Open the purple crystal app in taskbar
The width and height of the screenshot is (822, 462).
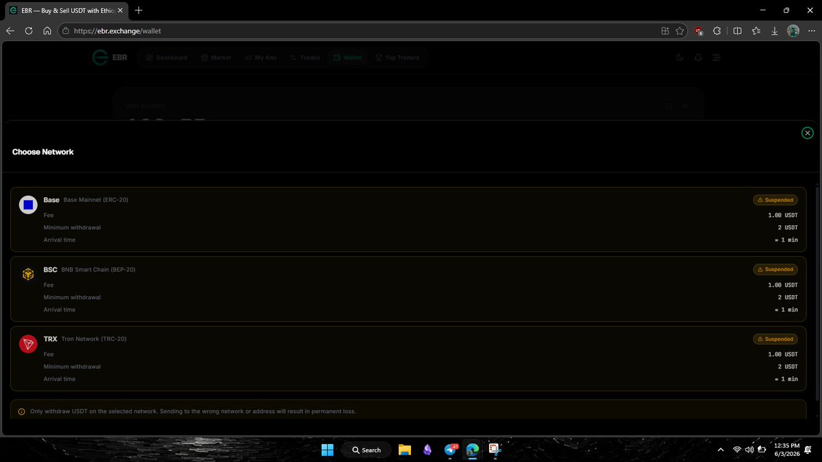click(427, 450)
